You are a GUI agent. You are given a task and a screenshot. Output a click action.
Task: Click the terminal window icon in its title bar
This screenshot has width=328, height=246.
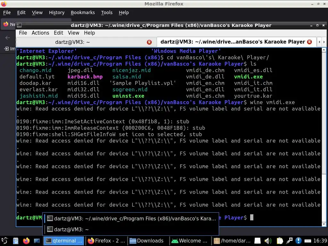pos(19,25)
